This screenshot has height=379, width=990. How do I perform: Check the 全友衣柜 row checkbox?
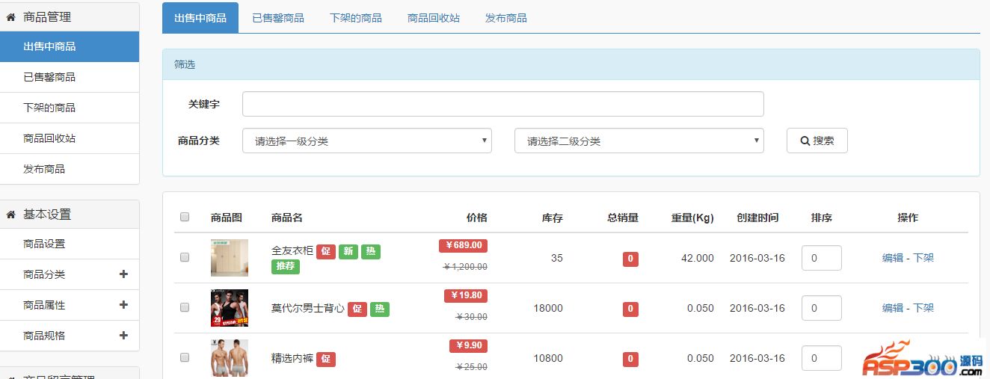click(x=185, y=257)
